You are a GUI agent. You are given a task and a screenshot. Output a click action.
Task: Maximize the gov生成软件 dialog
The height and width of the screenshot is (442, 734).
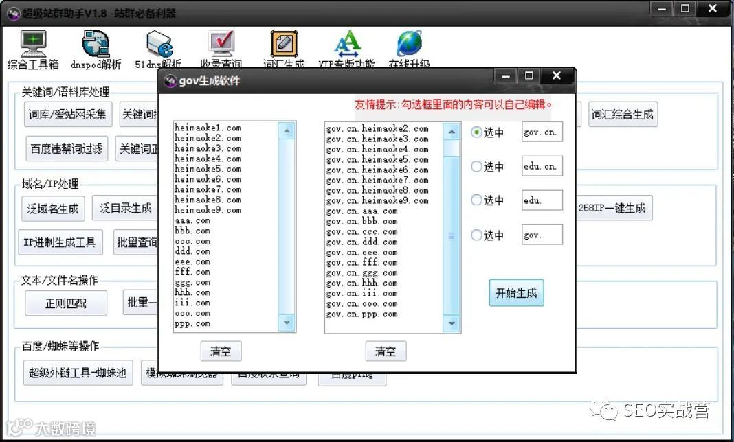[529, 76]
